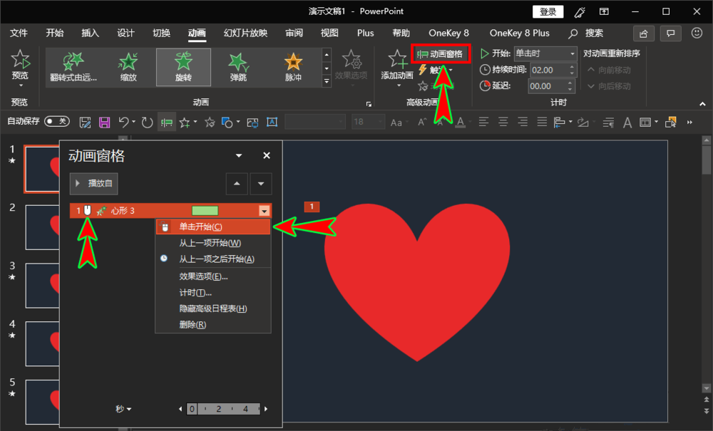The image size is (713, 431).
Task: Click the 持续时间 (Duration) input field
Action: (546, 70)
